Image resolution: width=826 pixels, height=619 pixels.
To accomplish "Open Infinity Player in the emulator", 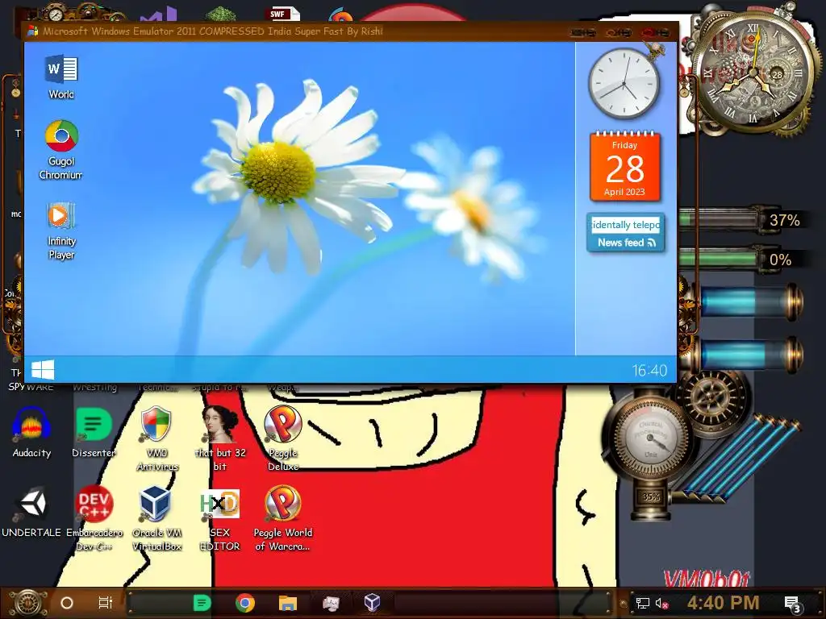I will pyautogui.click(x=61, y=231).
